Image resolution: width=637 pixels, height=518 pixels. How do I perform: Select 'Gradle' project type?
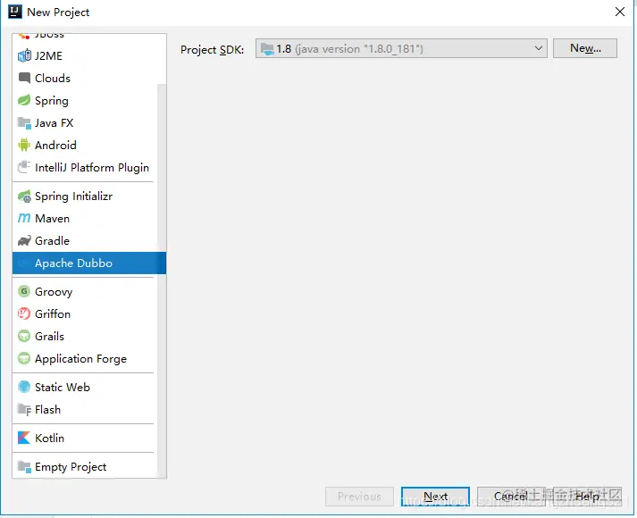pyautogui.click(x=85, y=241)
